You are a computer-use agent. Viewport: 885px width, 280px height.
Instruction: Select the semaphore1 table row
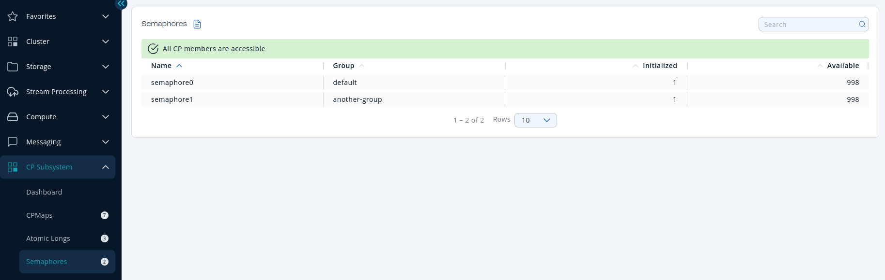(x=172, y=99)
